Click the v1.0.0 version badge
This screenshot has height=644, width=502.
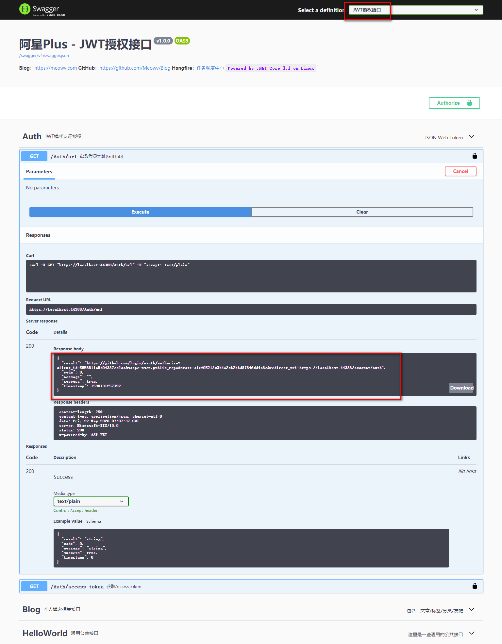point(163,41)
